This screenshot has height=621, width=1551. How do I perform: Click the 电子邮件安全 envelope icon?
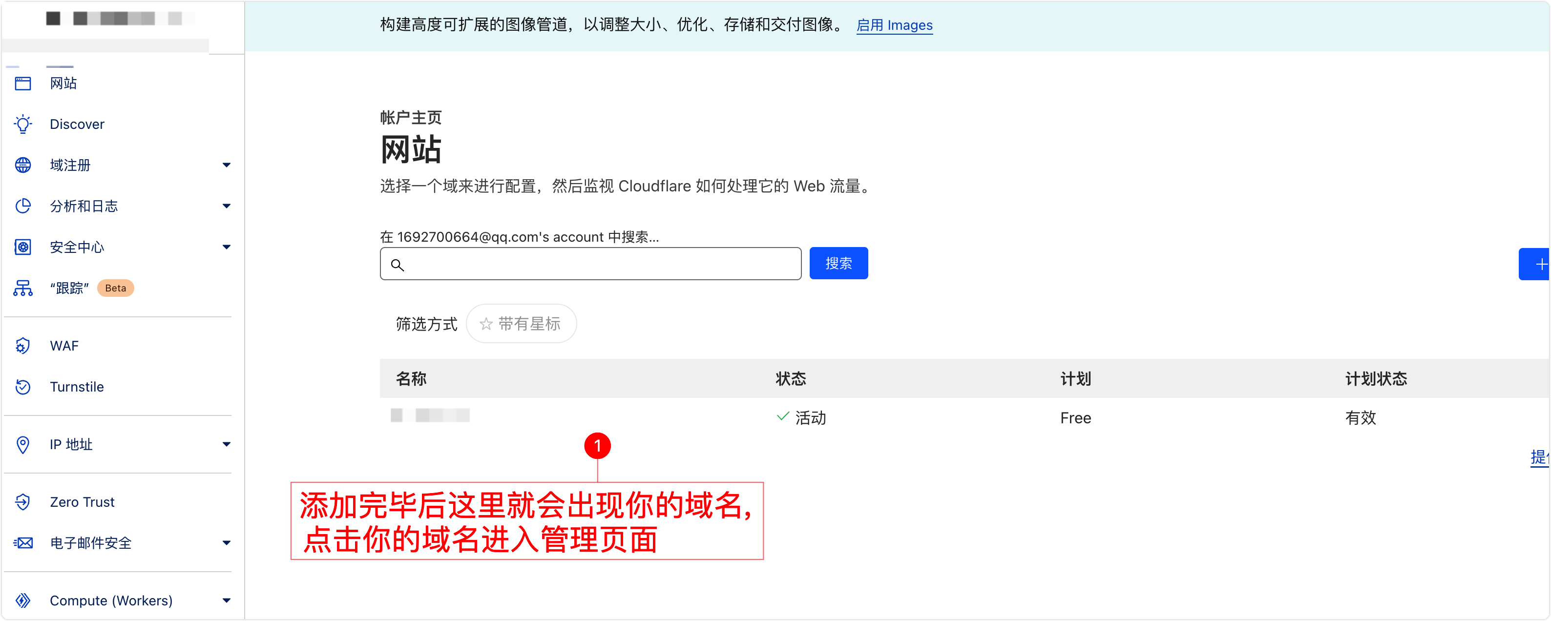(x=23, y=543)
